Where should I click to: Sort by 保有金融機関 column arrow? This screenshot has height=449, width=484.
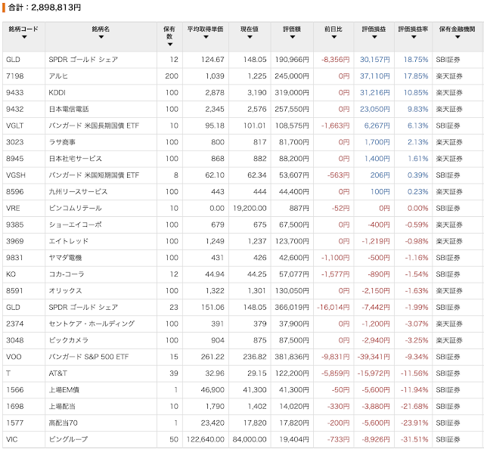tap(458, 37)
